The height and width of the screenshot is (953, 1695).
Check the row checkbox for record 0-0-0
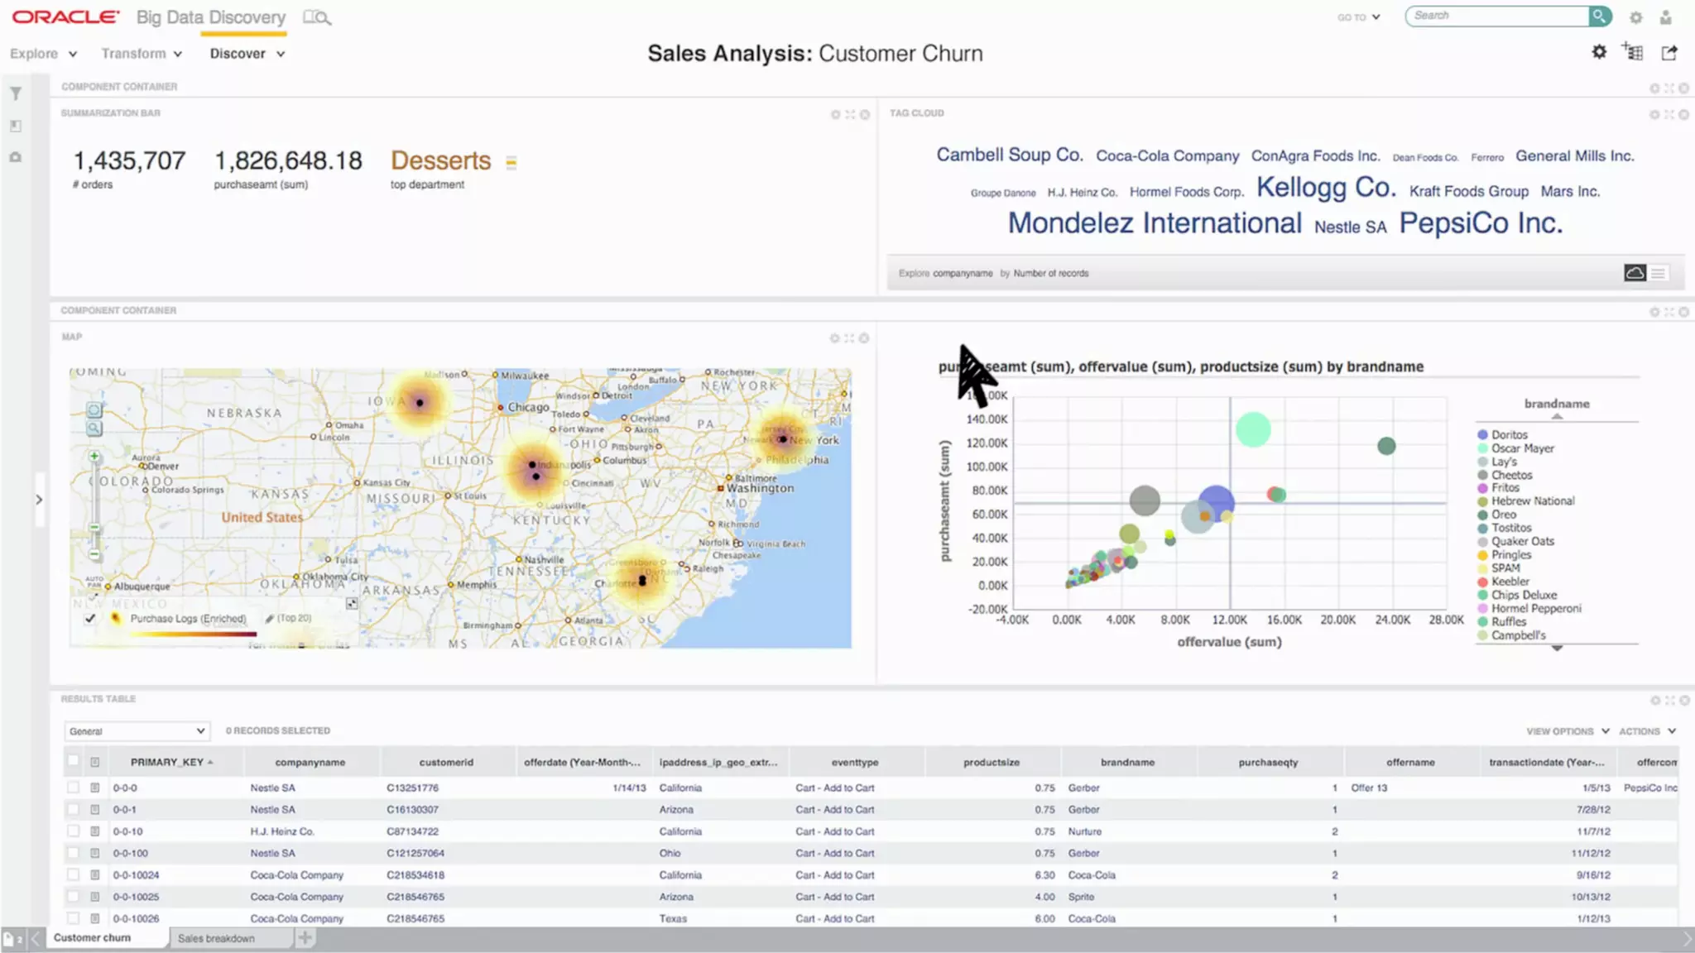click(x=74, y=788)
